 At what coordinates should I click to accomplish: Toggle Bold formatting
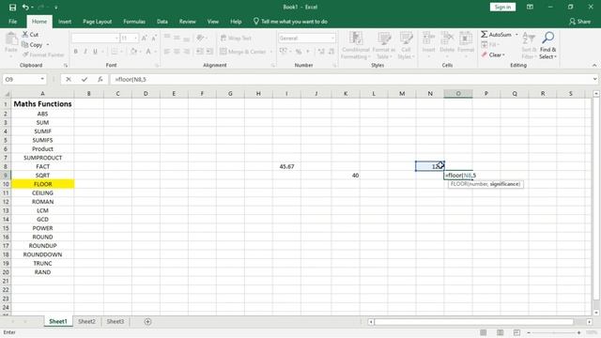75,52
